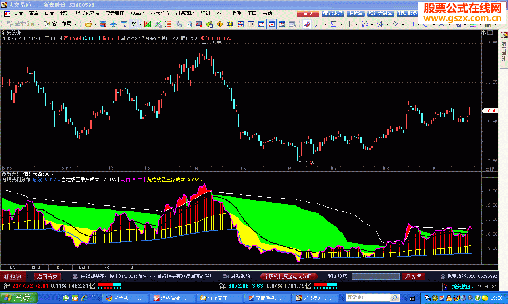The width and height of the screenshot is (508, 304).
Task: Toggle the drawing pencil tool button
Action: pyautogui.click(x=307, y=24)
